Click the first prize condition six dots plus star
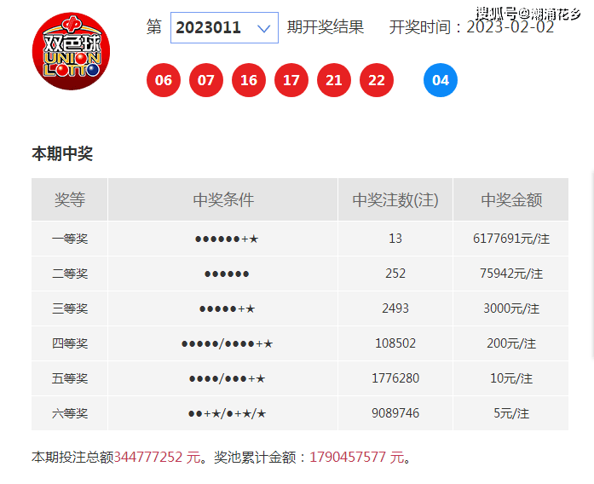This screenshot has width=594, height=484. 227,239
